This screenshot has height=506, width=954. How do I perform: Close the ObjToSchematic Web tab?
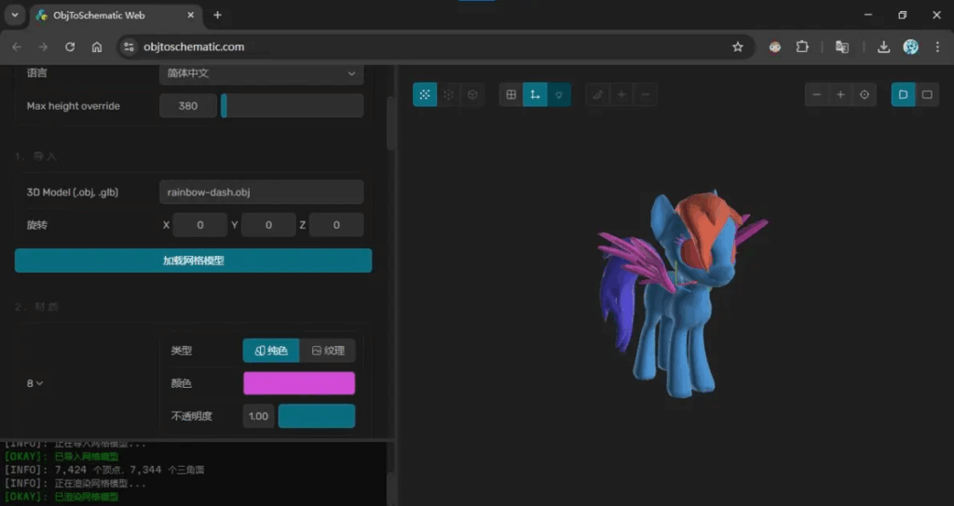click(190, 15)
